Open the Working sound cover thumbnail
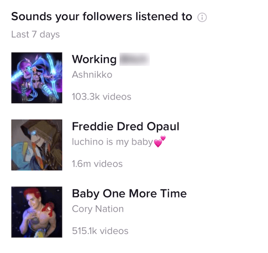The image size is (268, 253). coord(37,78)
